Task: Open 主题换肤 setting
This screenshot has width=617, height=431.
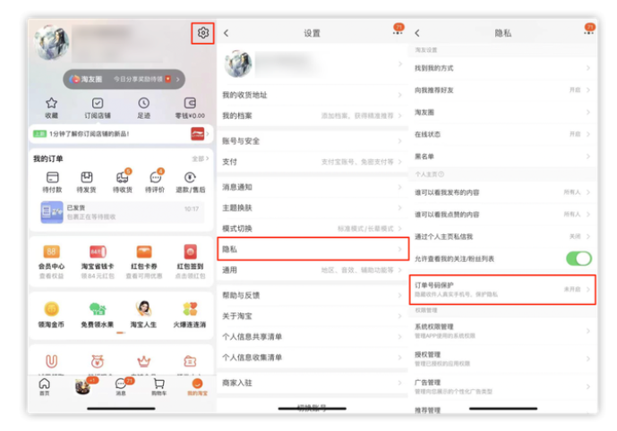Action: [313, 207]
